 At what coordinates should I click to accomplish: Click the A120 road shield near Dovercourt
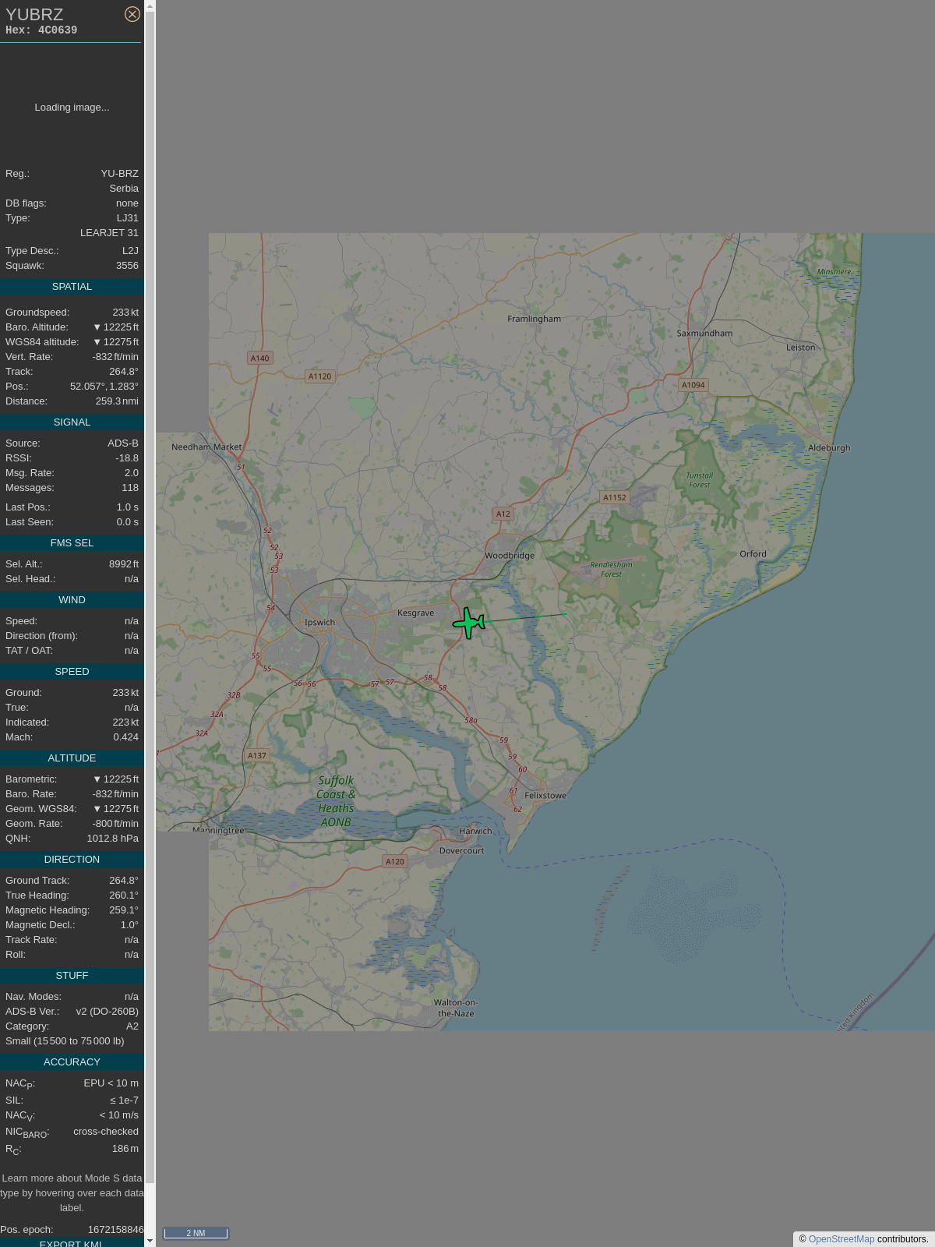[x=395, y=861]
